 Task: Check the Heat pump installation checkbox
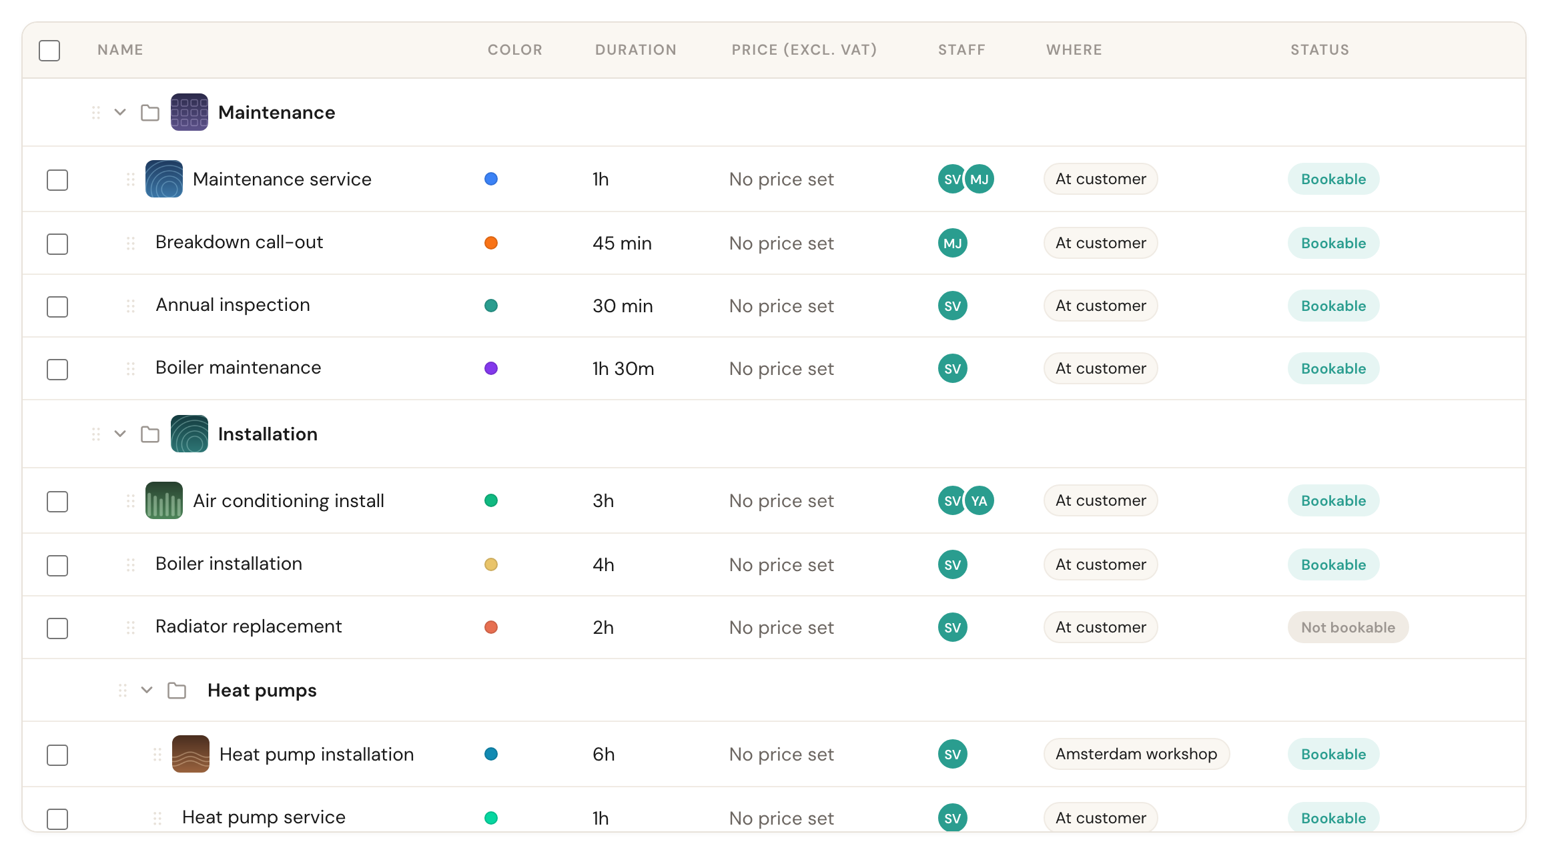(x=57, y=755)
